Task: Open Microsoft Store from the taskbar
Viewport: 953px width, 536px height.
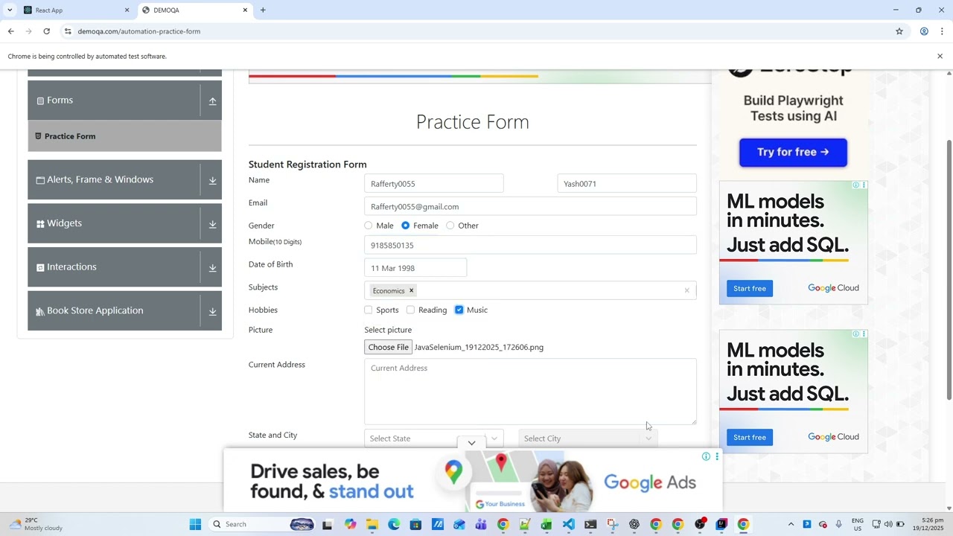Action: click(x=415, y=524)
